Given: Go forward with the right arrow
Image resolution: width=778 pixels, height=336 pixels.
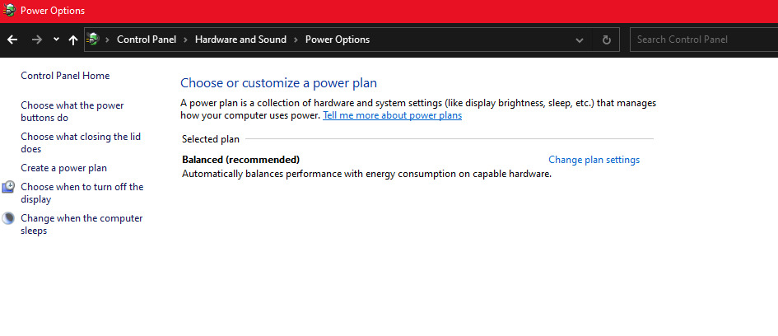Looking at the screenshot, I should pos(37,40).
